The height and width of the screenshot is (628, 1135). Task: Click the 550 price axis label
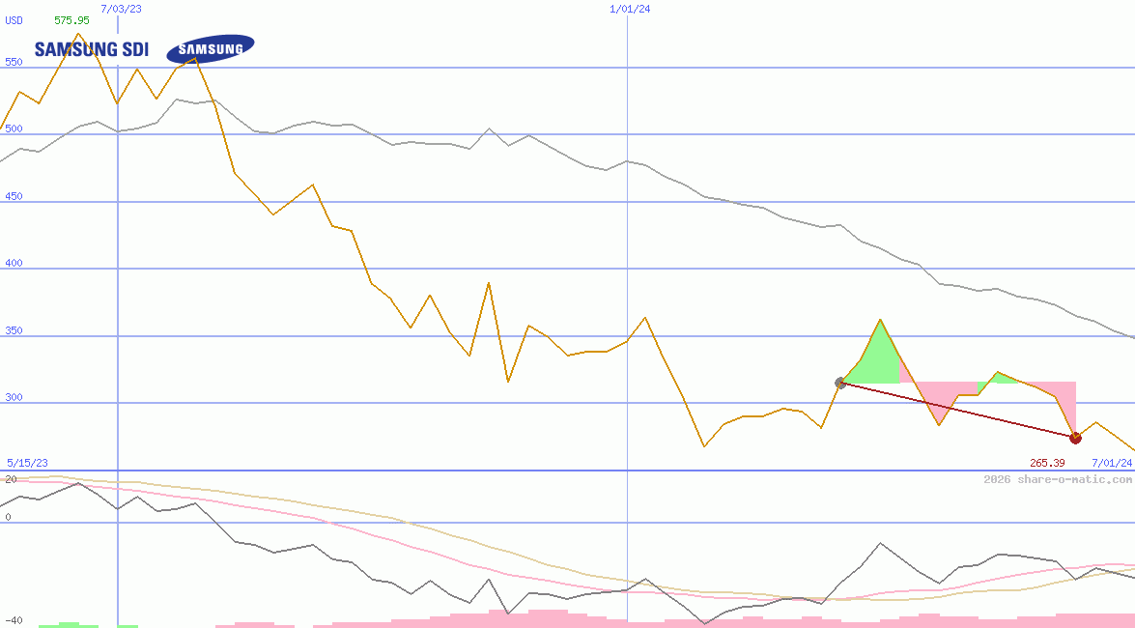(x=14, y=62)
